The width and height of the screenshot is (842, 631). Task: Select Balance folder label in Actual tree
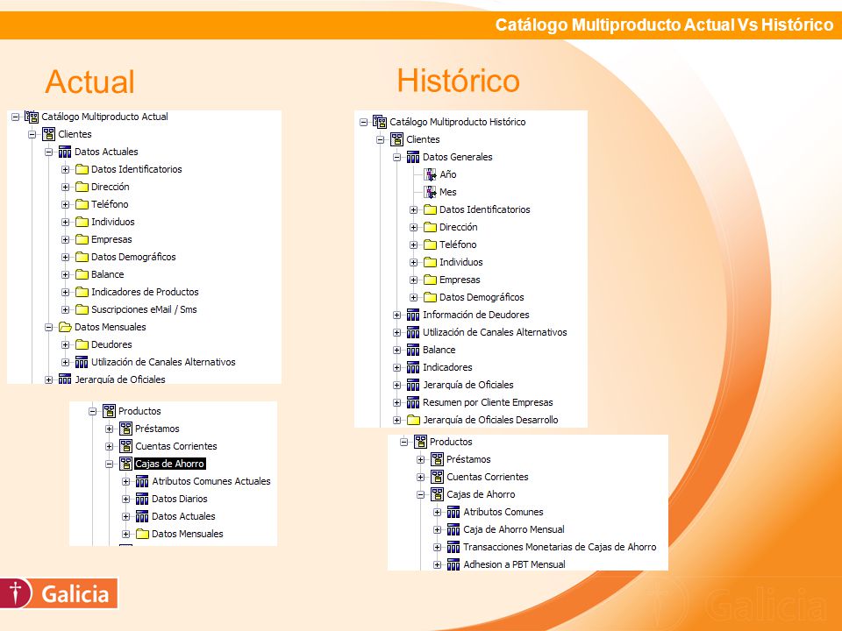point(107,274)
